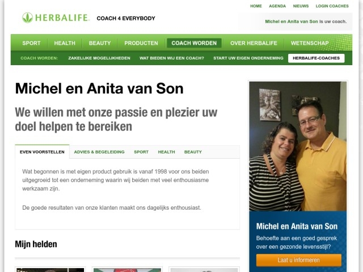The width and height of the screenshot is (363, 272).
Task: Switch to the Advies & Begeleiding tab
Action: click(x=99, y=152)
